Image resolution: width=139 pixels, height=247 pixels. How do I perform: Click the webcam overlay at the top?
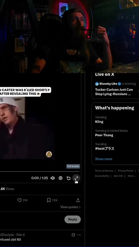[x=69, y=36]
